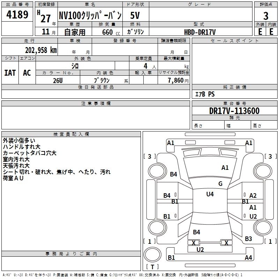Click the U4 dent mark on the roof

click(x=210, y=194)
